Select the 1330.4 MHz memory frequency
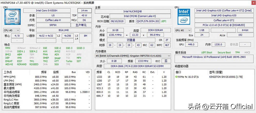This screenshot has width=256, height=113. (x=115, y=35)
